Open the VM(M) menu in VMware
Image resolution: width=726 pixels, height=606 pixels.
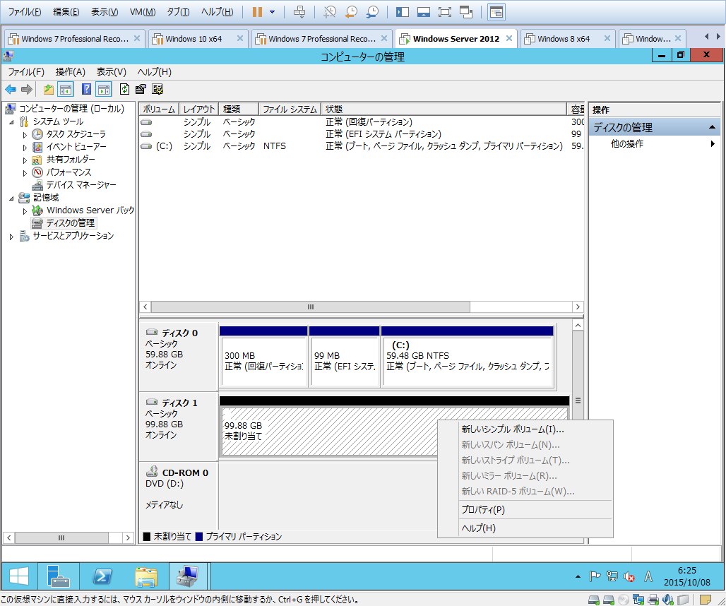coord(142,11)
